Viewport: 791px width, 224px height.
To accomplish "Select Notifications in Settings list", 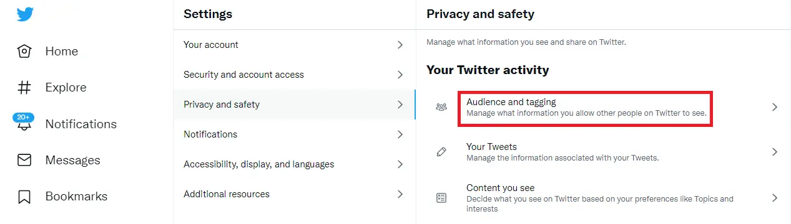I will (294, 134).
